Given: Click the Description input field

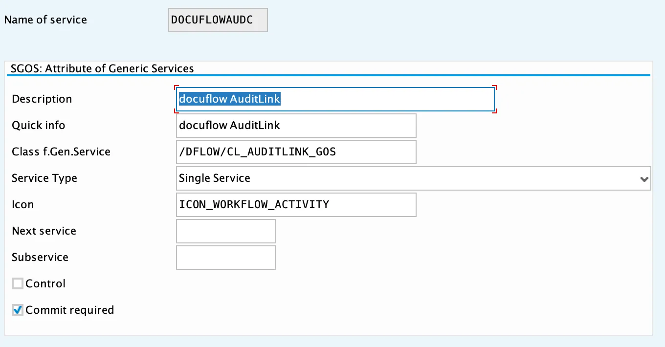Looking at the screenshot, I should (335, 99).
